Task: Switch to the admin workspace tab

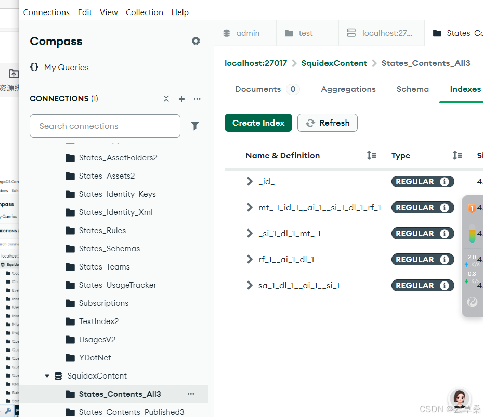Action: point(245,33)
